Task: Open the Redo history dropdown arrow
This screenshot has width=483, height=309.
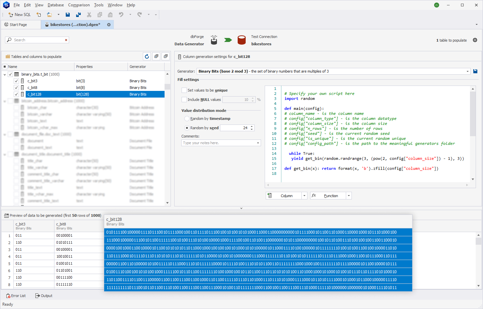Action: pyautogui.click(x=149, y=15)
